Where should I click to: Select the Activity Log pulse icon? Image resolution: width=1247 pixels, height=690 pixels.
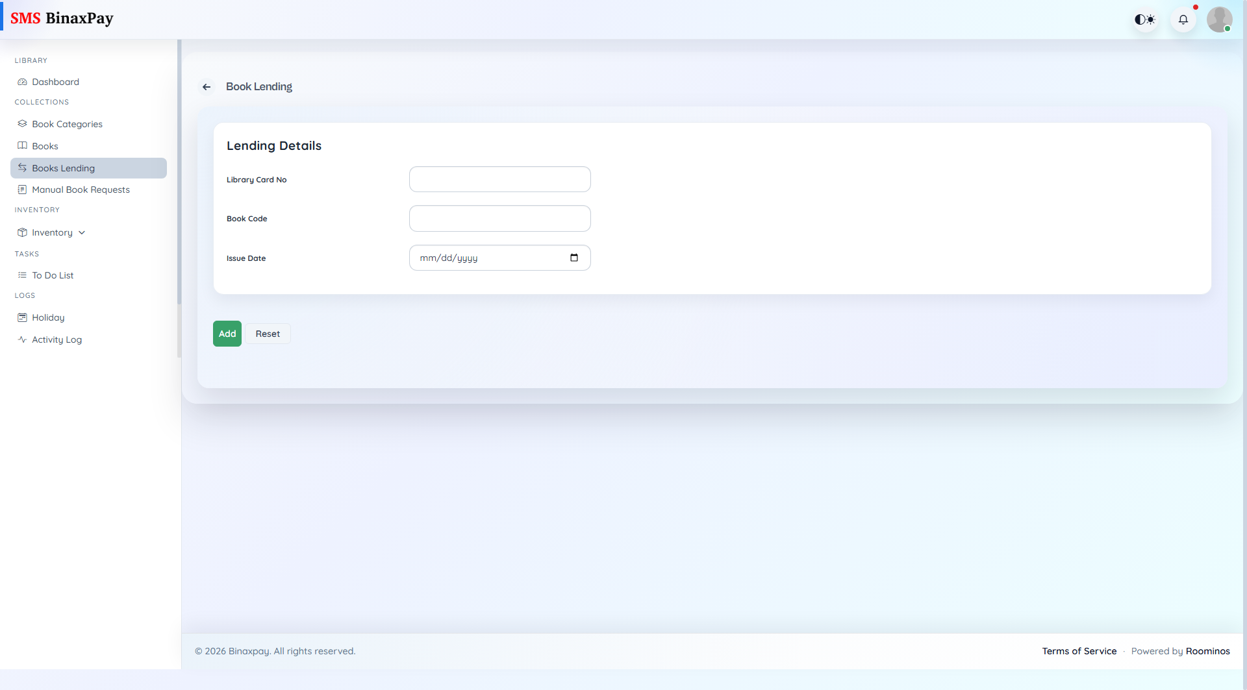point(21,339)
